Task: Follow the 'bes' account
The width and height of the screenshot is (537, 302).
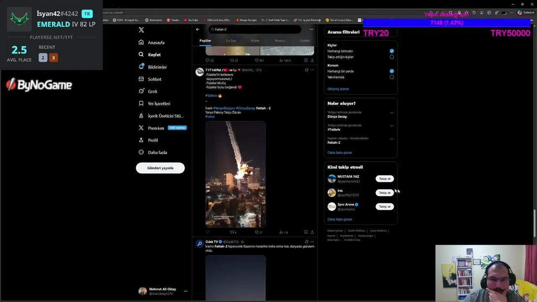Action: (385, 193)
